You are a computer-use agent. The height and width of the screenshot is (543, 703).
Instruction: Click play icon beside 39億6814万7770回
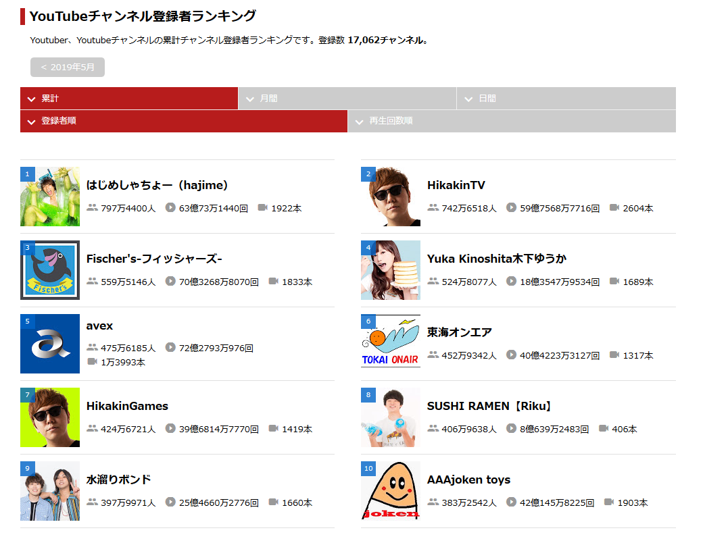170,428
